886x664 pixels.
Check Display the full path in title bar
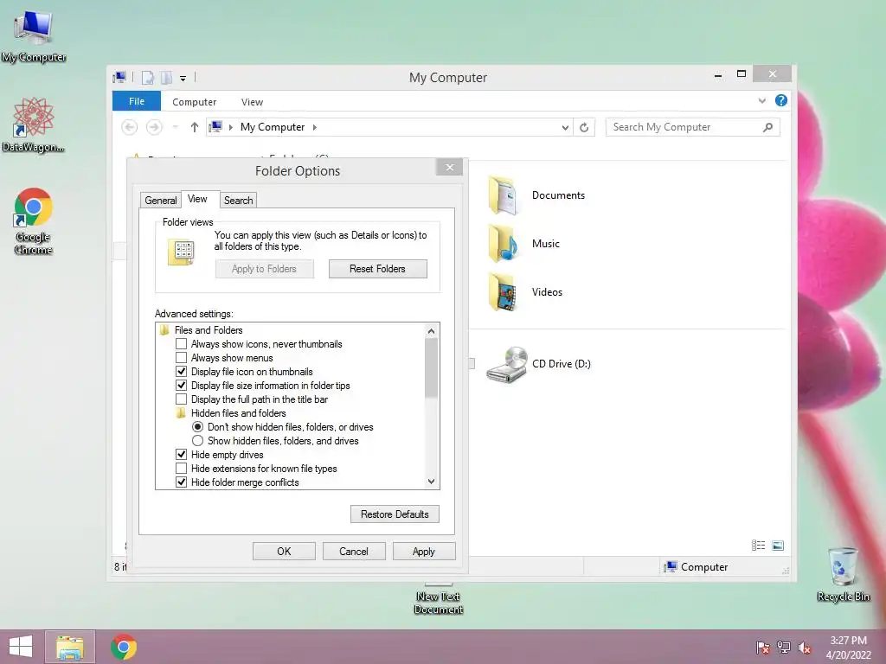[182, 399]
